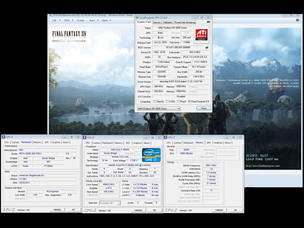Image resolution: width=304 pixels, height=228 pixels.
Task: Click the multiplier x 50.0 value
Action: point(109,188)
